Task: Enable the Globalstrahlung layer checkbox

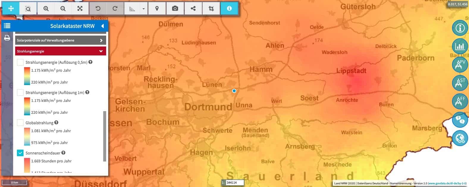Action: pyautogui.click(x=20, y=123)
